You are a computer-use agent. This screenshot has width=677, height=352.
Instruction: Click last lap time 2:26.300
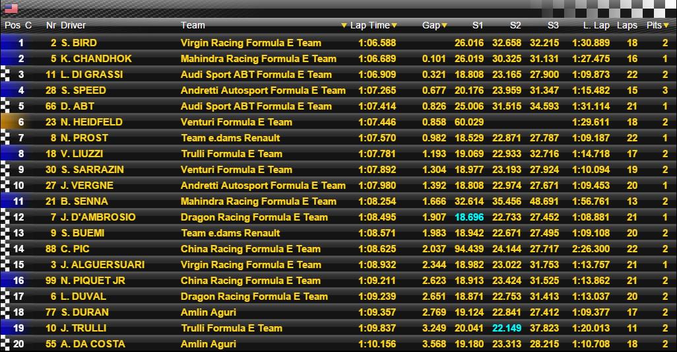591,249
